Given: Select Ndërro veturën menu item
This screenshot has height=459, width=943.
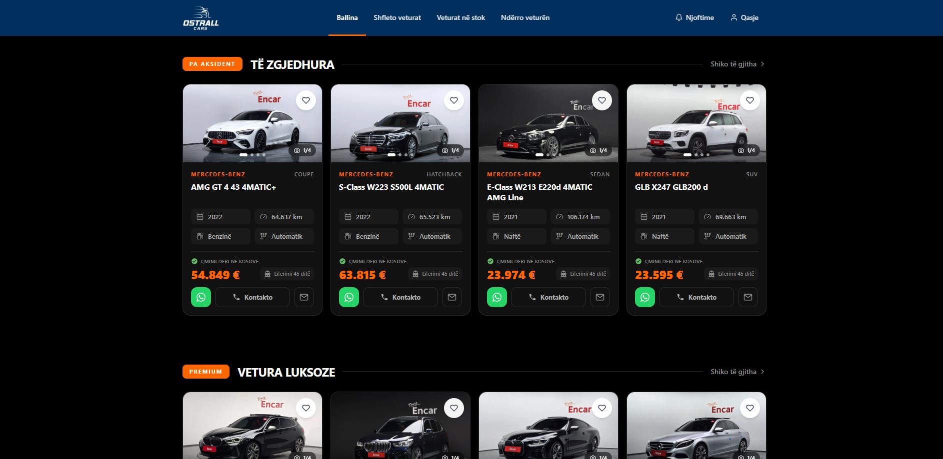Looking at the screenshot, I should 525,17.
